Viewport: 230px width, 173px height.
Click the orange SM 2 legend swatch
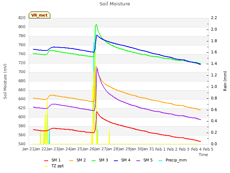click(x=72, y=161)
